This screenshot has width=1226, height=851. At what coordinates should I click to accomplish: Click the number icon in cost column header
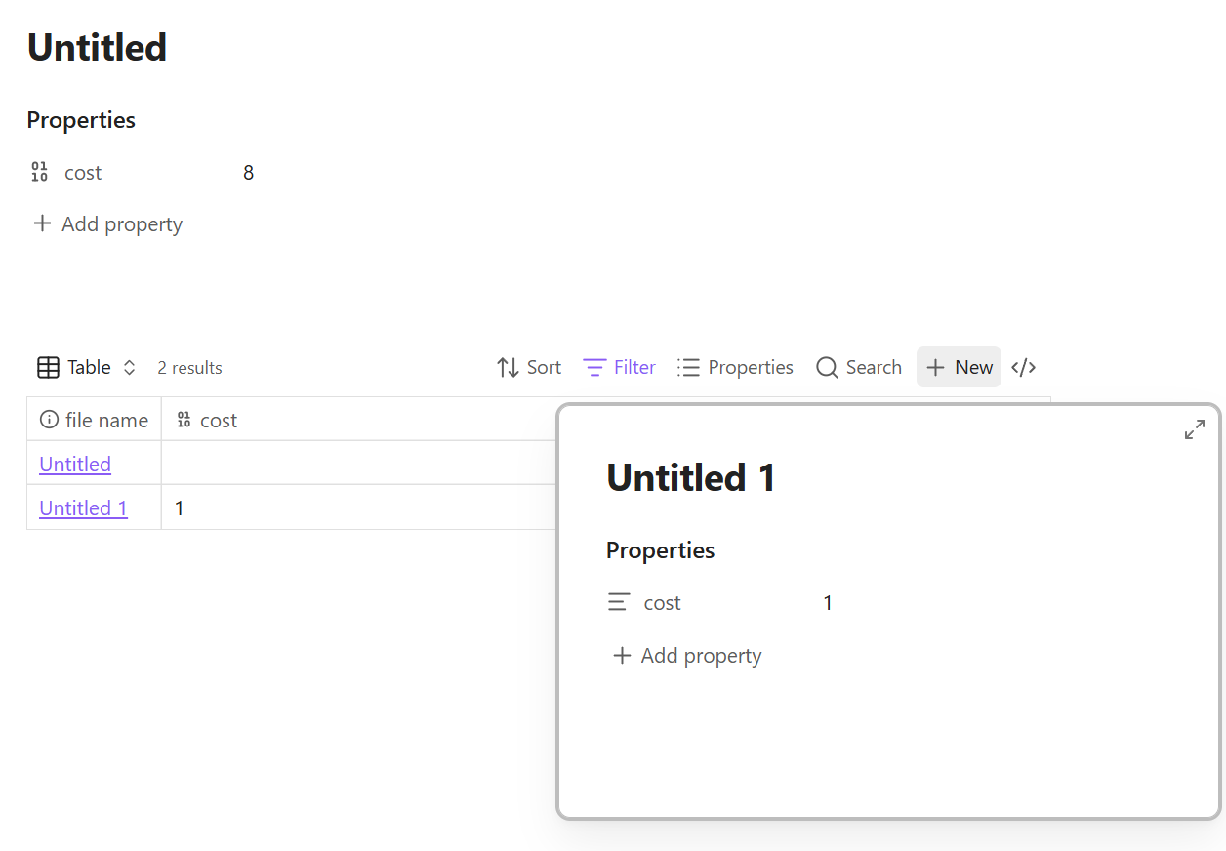[183, 420]
